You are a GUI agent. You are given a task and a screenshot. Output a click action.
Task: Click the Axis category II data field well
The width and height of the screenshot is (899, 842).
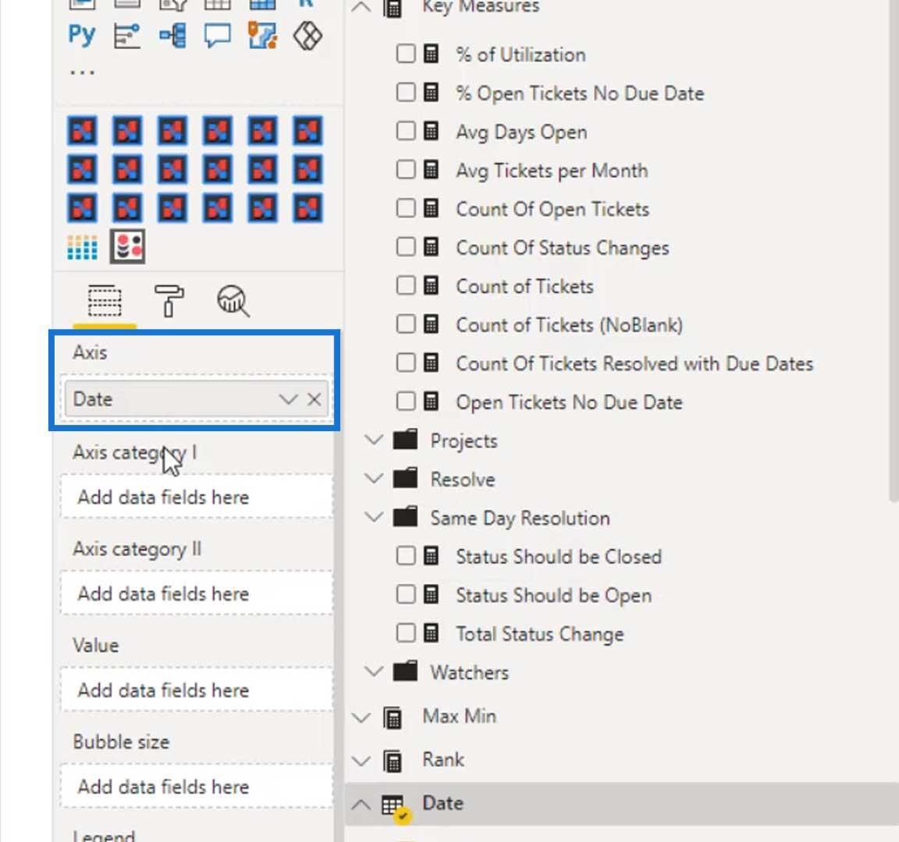[197, 593]
